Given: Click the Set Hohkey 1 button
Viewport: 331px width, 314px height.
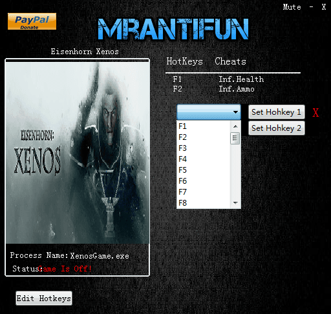Looking at the screenshot, I should [x=277, y=112].
